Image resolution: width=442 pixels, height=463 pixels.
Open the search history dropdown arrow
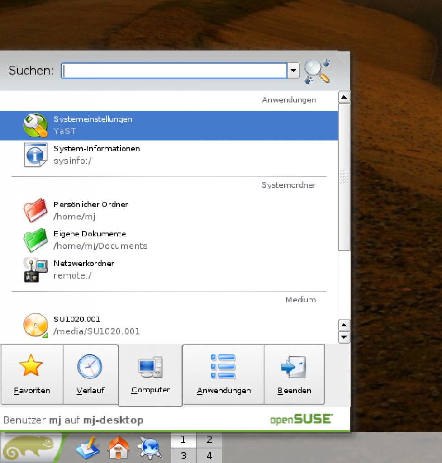click(x=294, y=71)
